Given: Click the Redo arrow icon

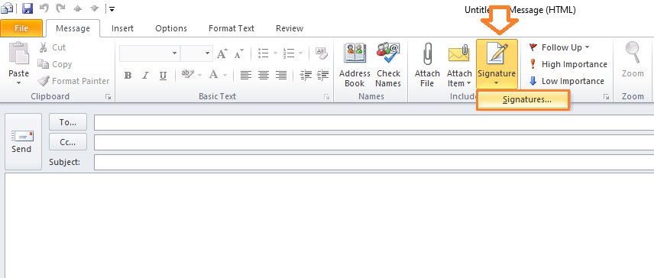Looking at the screenshot, I should [61, 8].
